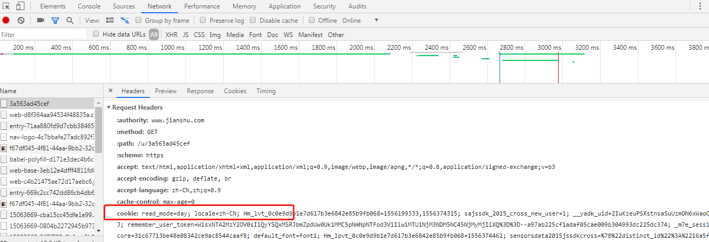Filter requests by Img
The width and height of the screenshot is (709, 242).
215,34
